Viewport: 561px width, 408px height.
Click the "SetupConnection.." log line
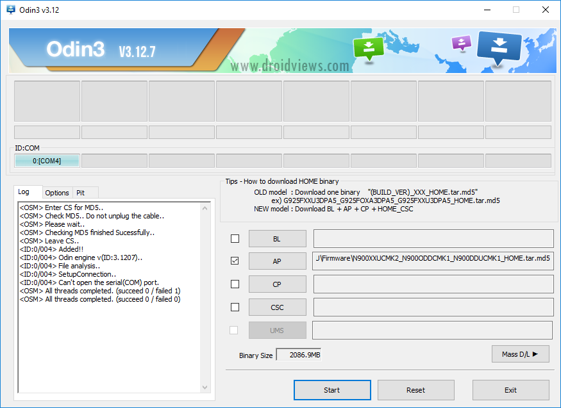[68, 274]
